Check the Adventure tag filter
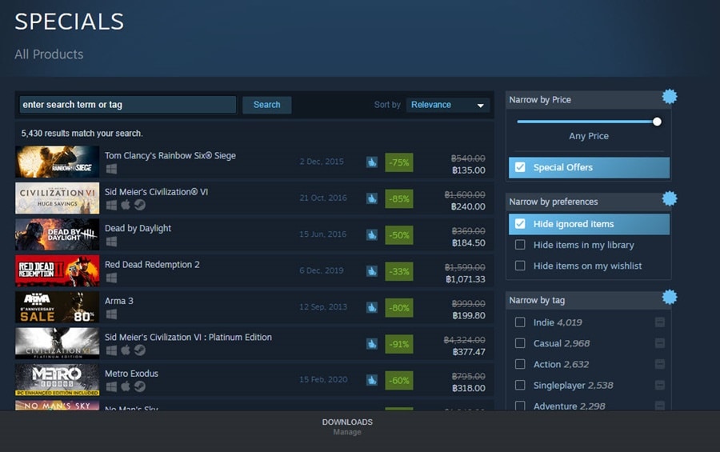The height and width of the screenshot is (452, 720). point(520,406)
